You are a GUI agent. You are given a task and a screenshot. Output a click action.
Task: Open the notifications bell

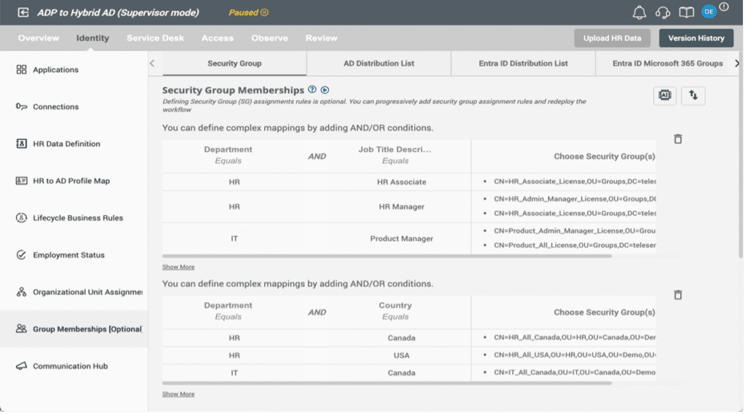(x=639, y=12)
